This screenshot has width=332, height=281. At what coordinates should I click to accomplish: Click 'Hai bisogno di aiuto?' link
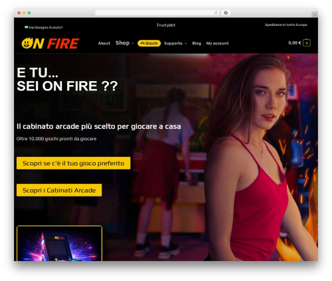(x=46, y=27)
